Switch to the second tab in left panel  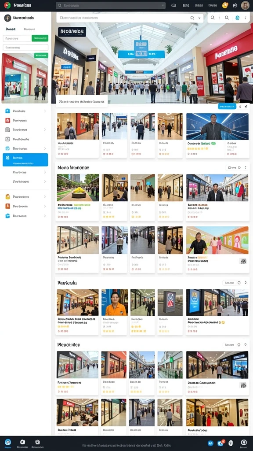(29, 29)
